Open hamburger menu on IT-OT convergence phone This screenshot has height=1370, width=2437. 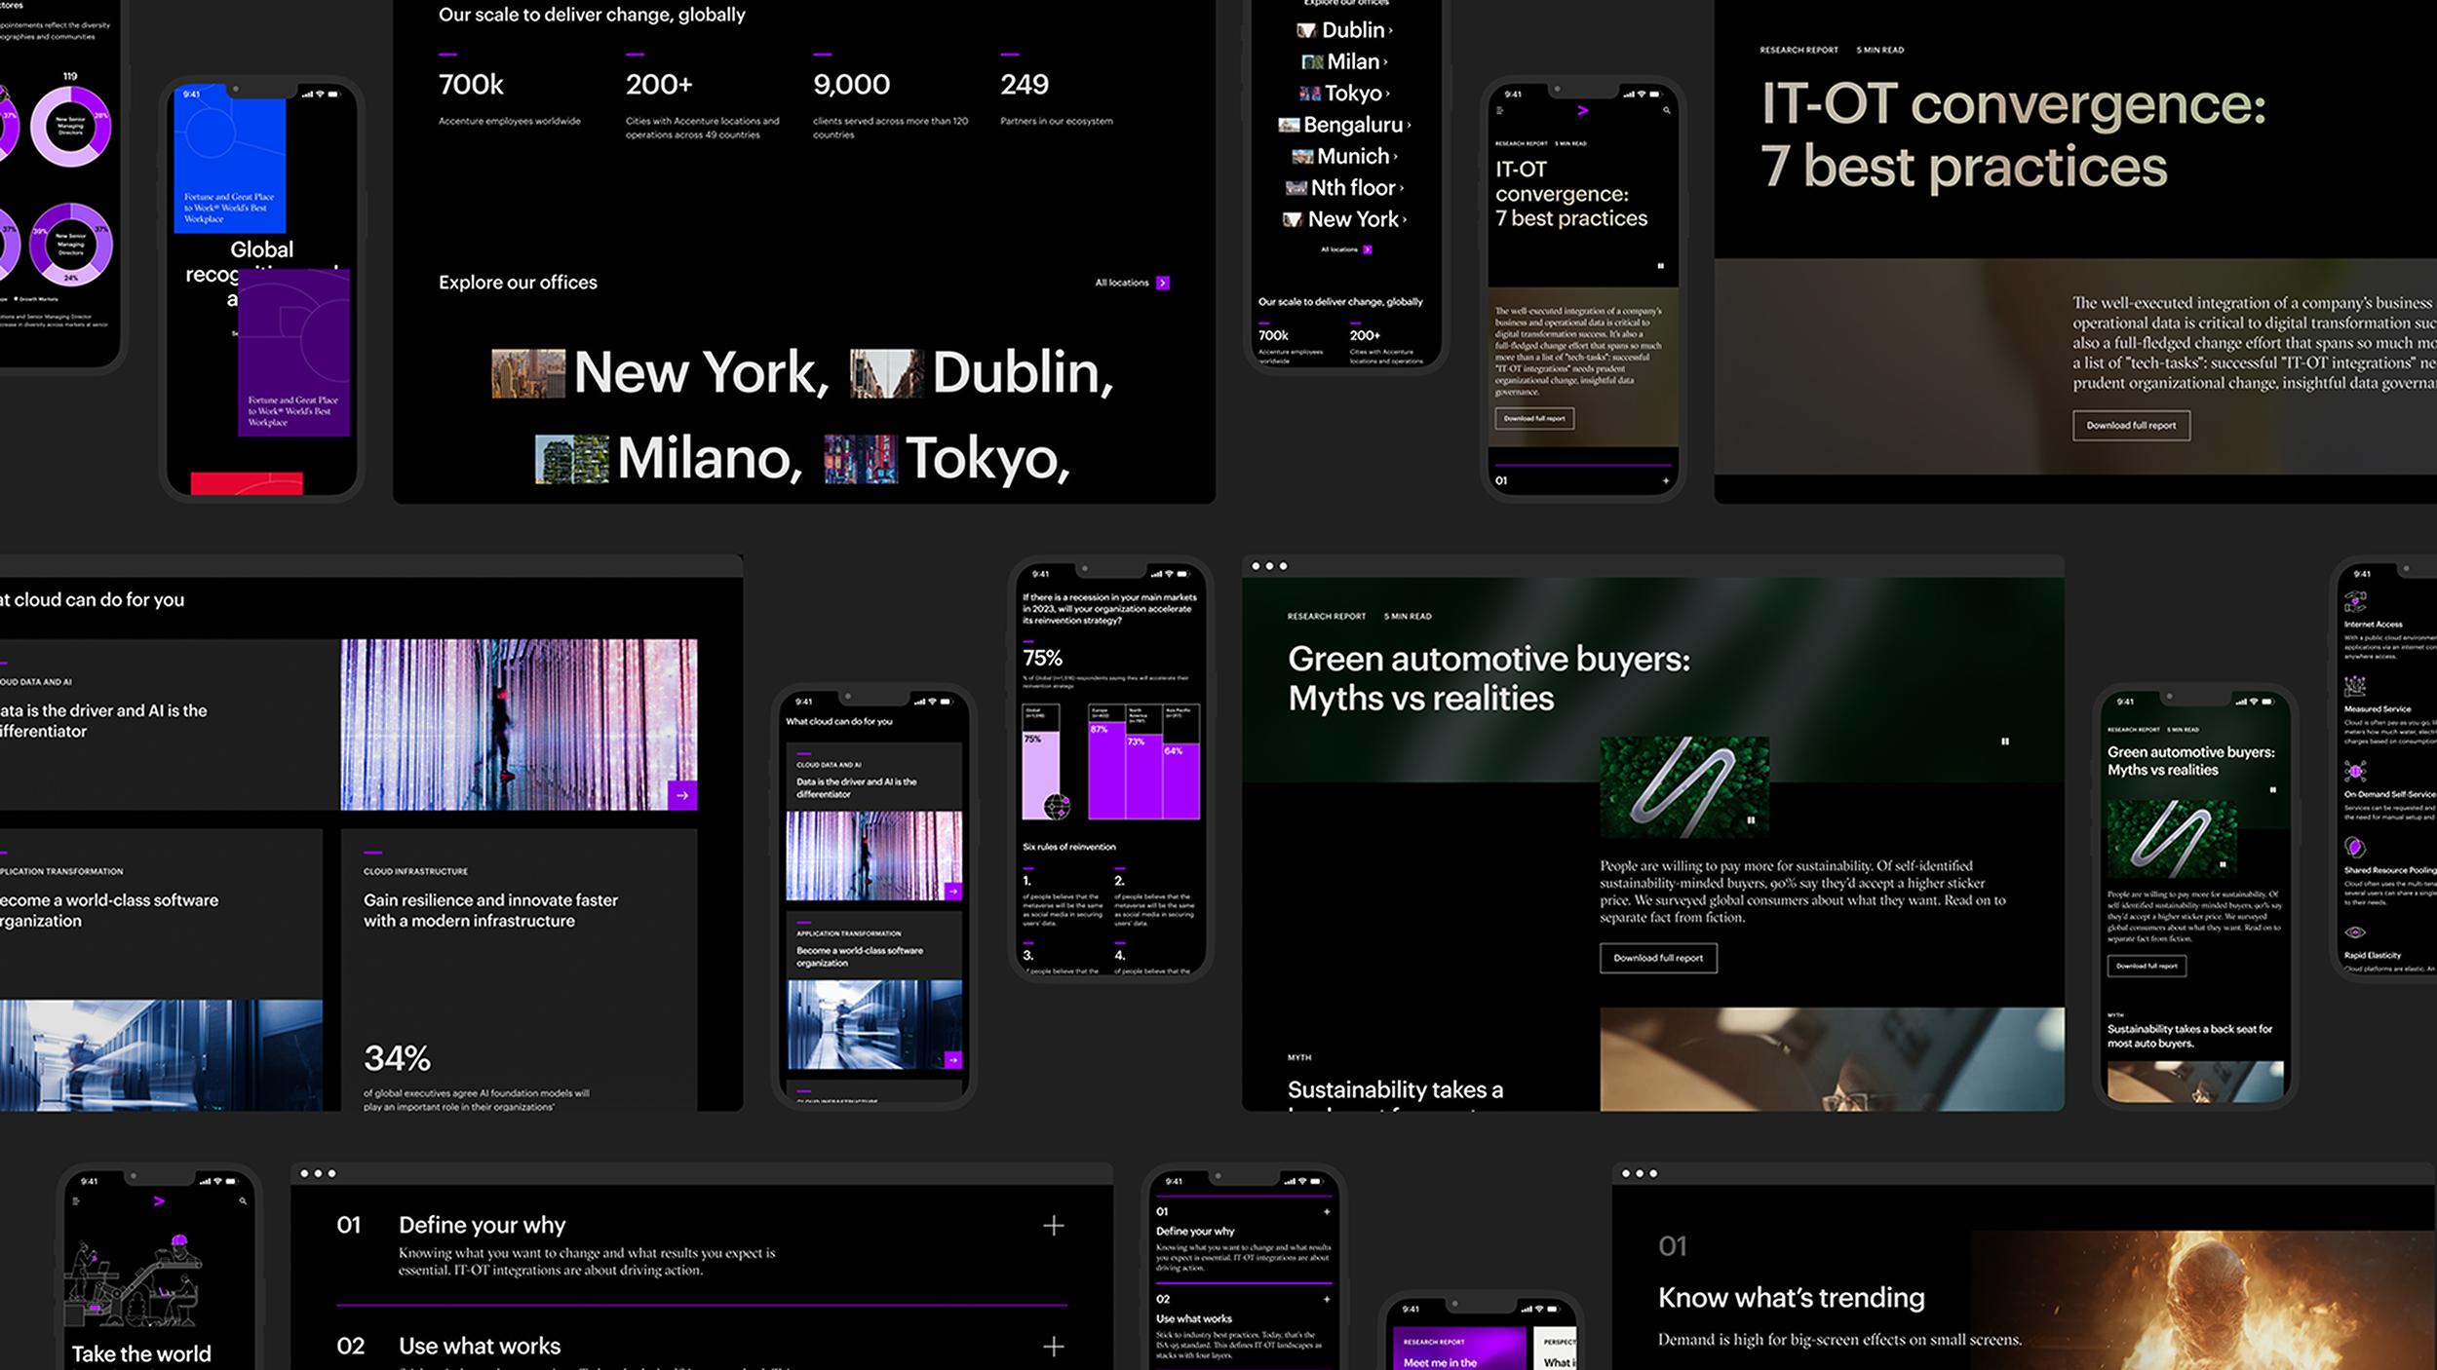point(1500,111)
